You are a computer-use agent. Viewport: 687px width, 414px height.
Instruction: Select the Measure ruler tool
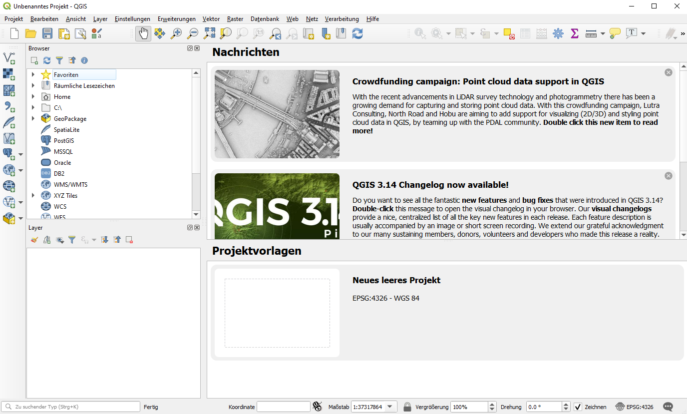click(x=591, y=33)
